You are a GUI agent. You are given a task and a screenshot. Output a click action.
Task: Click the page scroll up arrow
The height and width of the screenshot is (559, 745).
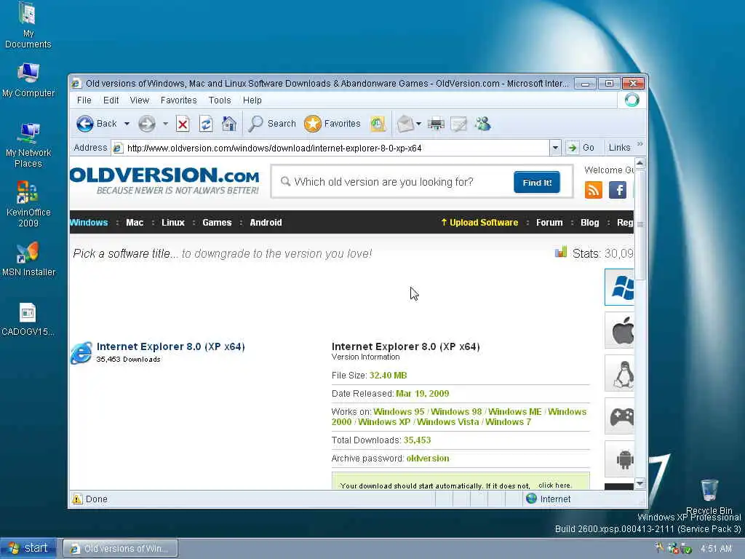(640, 163)
